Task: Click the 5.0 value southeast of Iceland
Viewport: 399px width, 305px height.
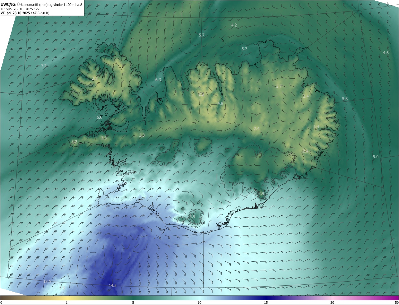Action: 376,157
